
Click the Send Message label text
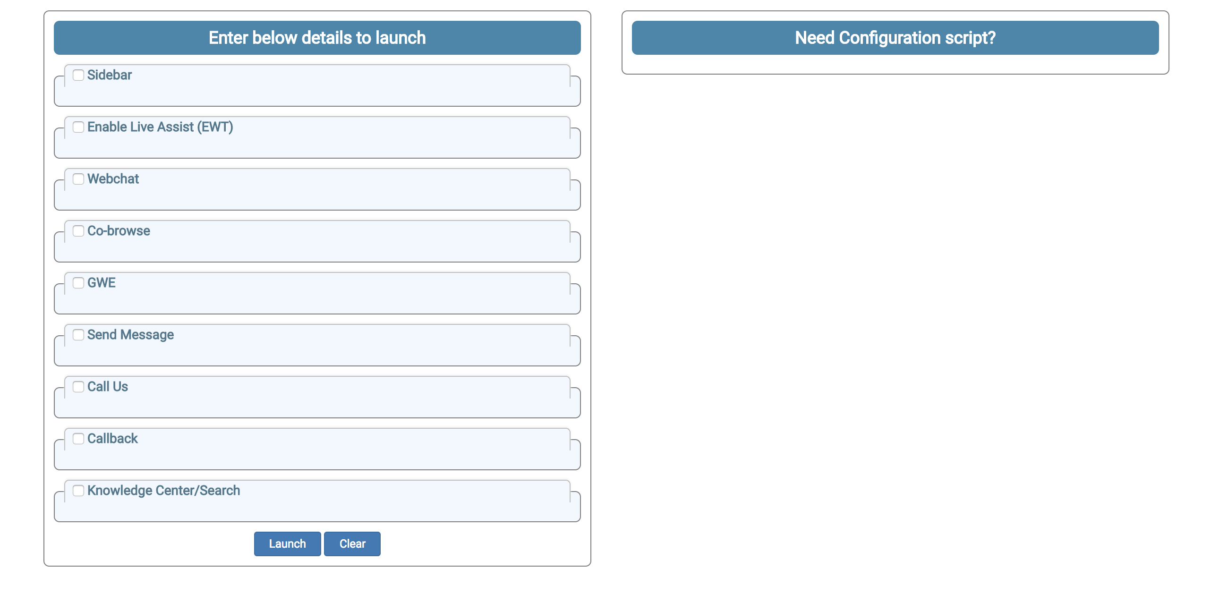click(130, 335)
